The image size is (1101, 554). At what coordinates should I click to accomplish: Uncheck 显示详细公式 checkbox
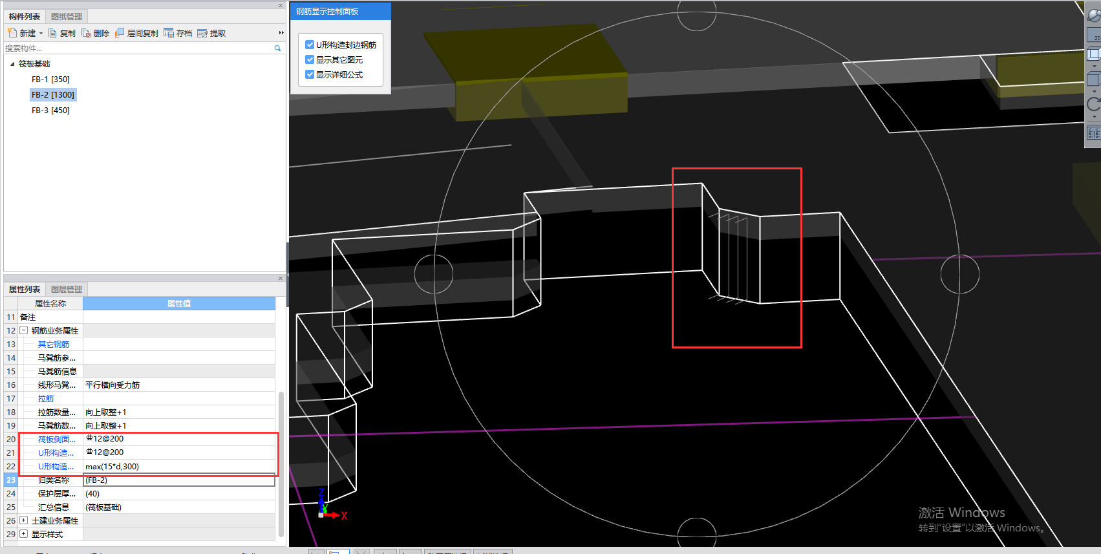[310, 74]
